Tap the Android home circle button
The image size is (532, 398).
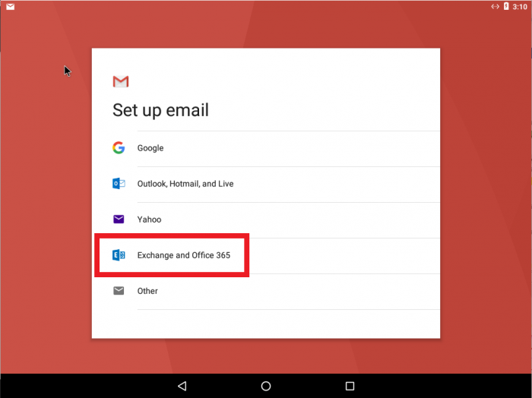point(266,386)
